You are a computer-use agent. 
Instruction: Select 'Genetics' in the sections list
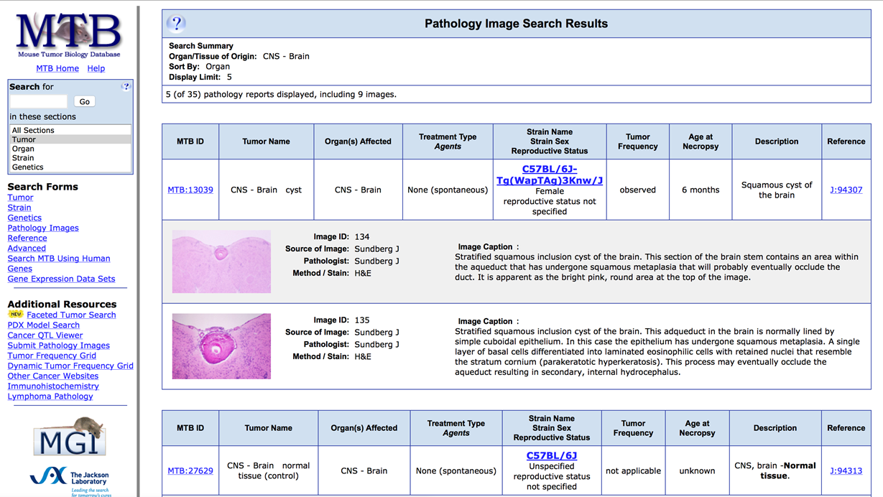tap(28, 167)
